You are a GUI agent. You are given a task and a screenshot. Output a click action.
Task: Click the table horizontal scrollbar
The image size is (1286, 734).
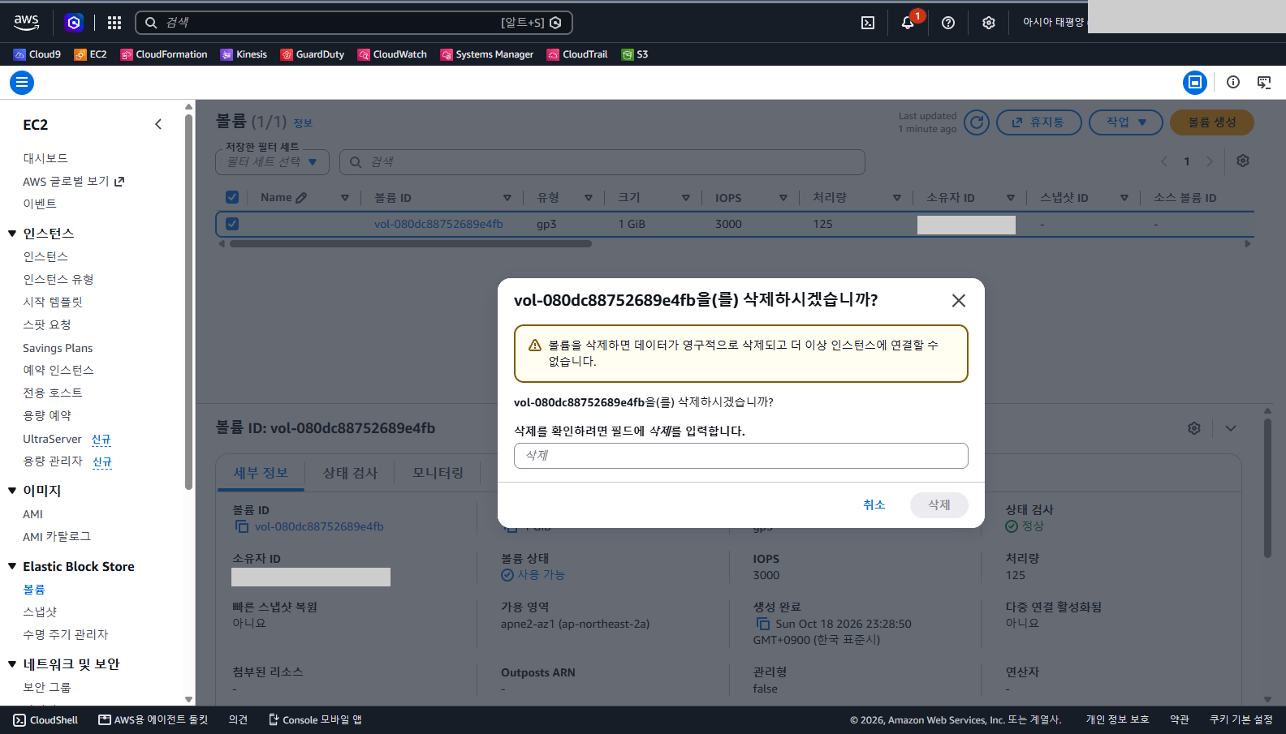411,243
